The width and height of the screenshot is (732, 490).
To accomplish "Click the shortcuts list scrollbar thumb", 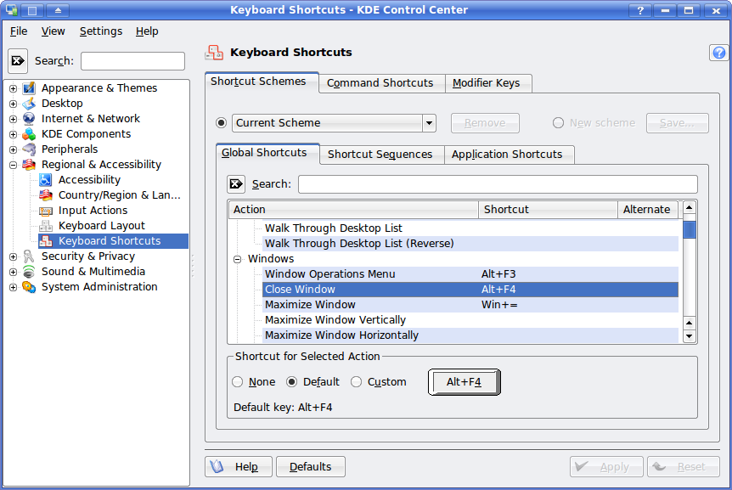I will 689,229.
